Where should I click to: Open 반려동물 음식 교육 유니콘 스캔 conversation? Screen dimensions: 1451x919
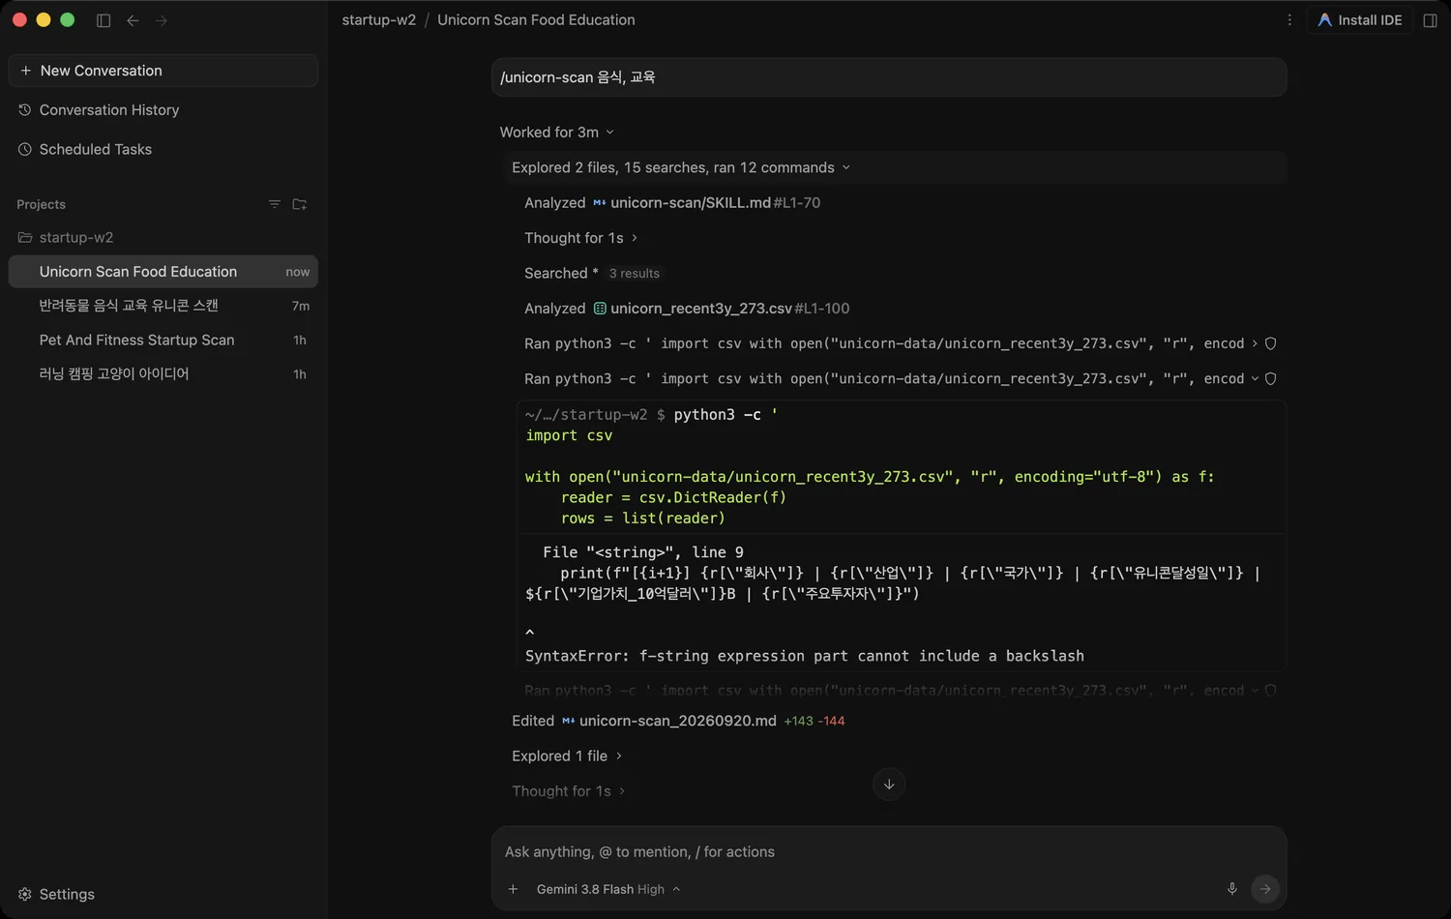click(x=163, y=306)
